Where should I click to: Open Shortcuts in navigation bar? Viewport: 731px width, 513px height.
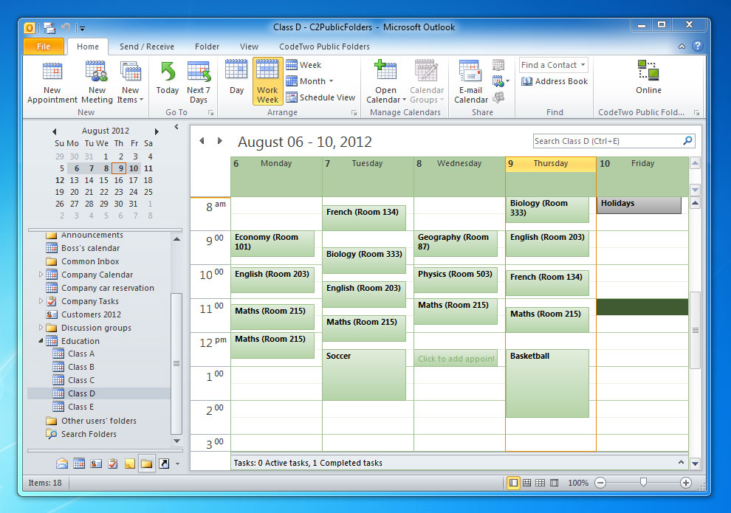164,464
